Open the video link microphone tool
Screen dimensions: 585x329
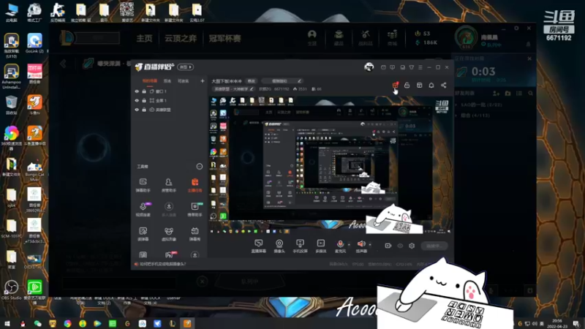point(143,210)
